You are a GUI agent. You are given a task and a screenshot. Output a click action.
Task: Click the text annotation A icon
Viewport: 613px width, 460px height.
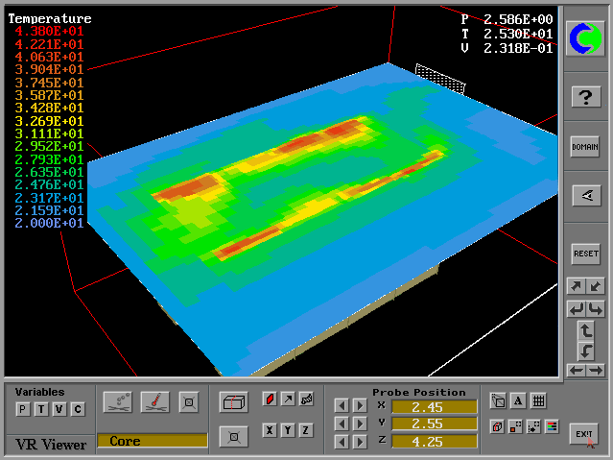point(518,401)
